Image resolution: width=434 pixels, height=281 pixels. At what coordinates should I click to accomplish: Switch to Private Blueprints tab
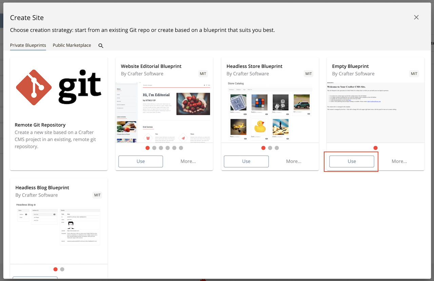(28, 45)
